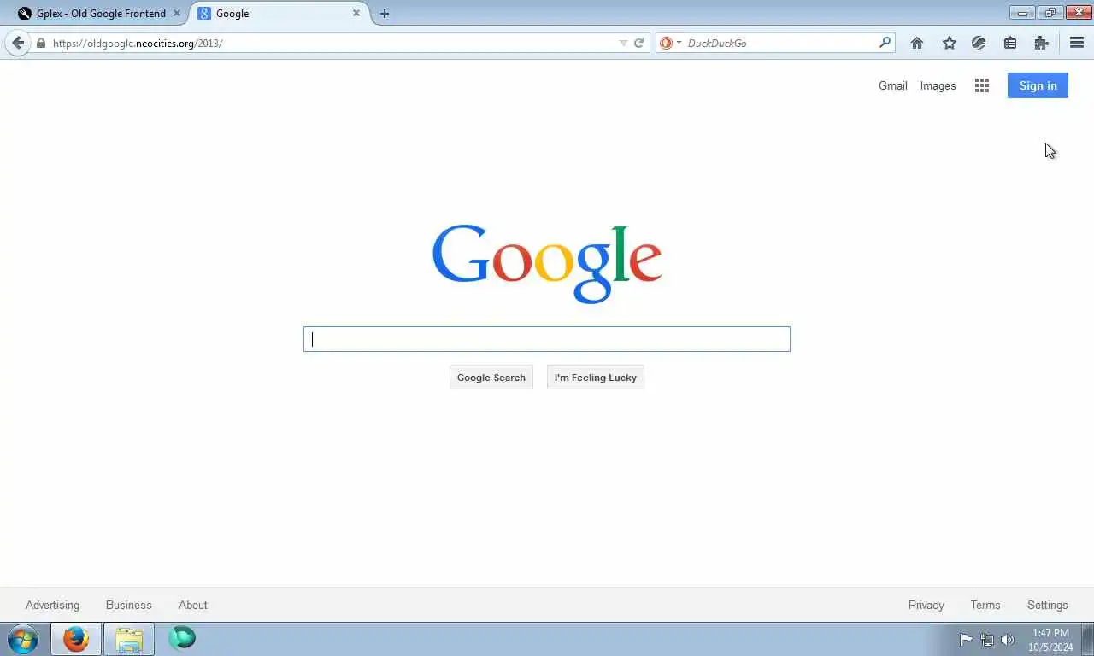The image size is (1094, 656).
Task: Click the Action Center flag tray icon
Action: [x=966, y=639]
